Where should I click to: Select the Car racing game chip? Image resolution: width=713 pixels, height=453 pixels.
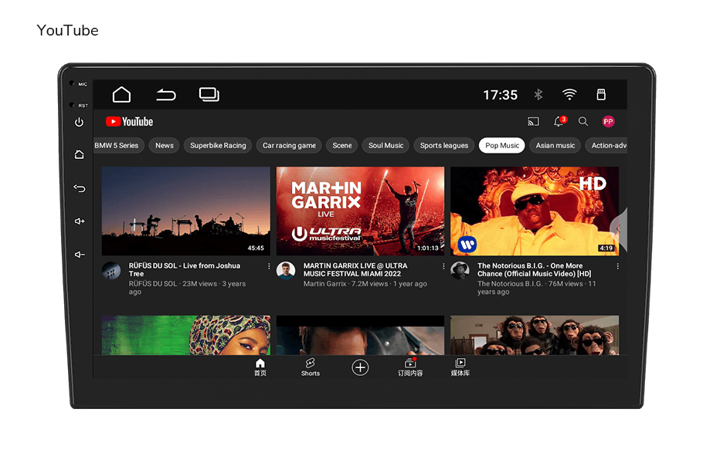[289, 145]
